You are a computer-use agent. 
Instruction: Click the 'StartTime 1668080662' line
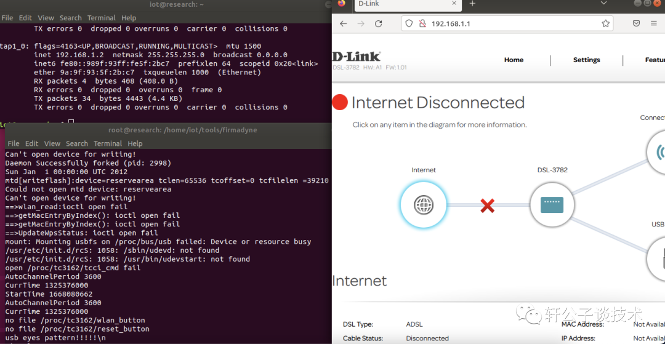pyautogui.click(x=49, y=294)
